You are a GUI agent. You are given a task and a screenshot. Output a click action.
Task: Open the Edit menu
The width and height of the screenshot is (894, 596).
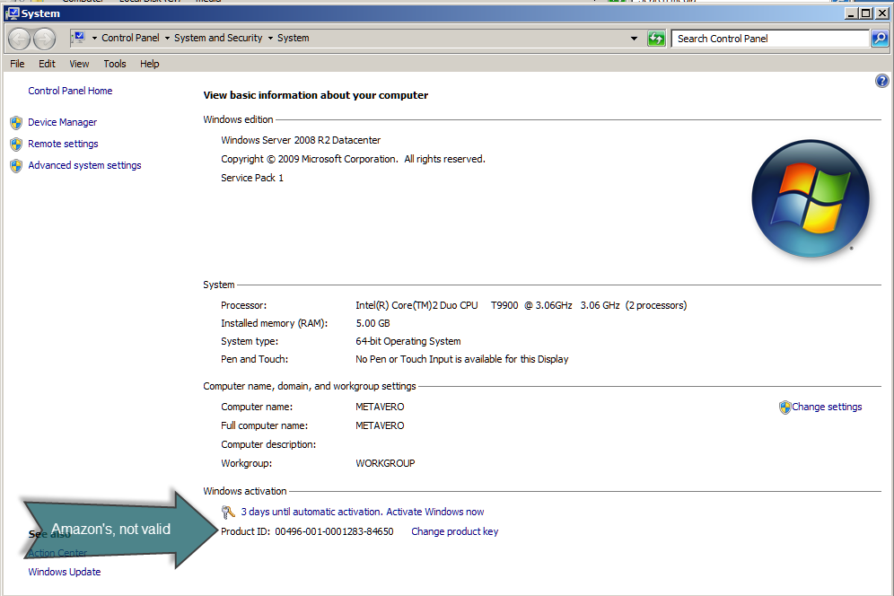47,64
